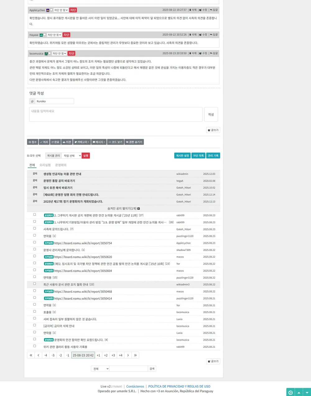The width and height of the screenshot is (311, 396).
Task: Select checkbox for '사측에 문의드립니다.' post
Action: click(35, 228)
